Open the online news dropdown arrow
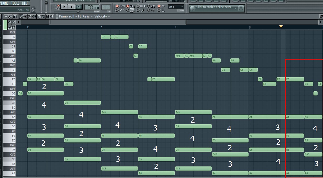This screenshot has height=178, width=323. click(x=235, y=8)
